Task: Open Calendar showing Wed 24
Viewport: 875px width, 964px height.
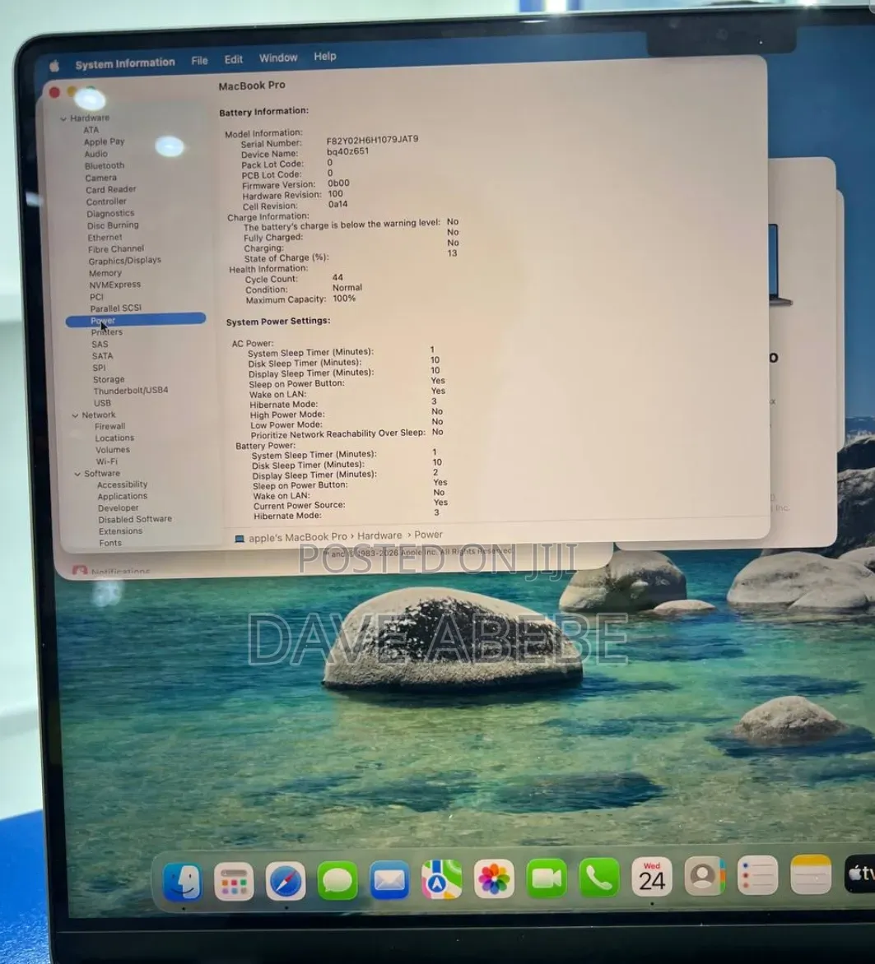Action: (652, 876)
